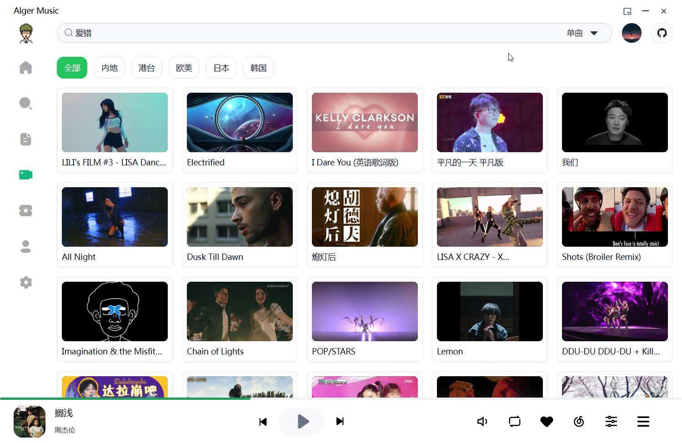Skip to the next track
The image size is (682, 443).
(340, 422)
